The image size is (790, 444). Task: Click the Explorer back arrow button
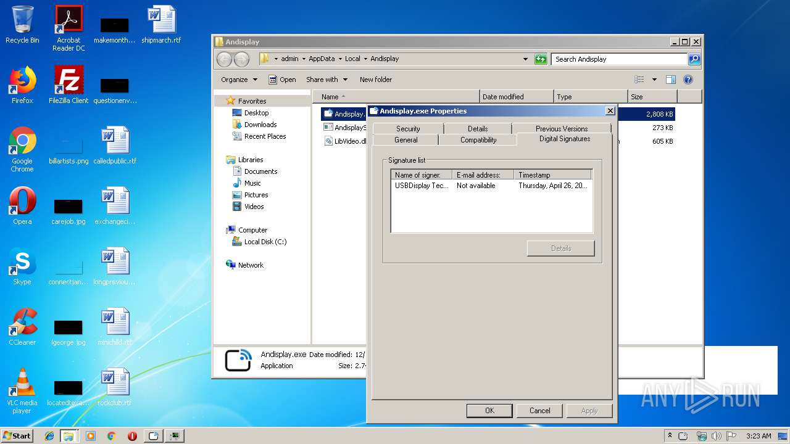[x=225, y=59]
